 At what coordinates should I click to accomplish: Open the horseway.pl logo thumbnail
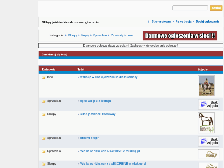tap(206, 123)
